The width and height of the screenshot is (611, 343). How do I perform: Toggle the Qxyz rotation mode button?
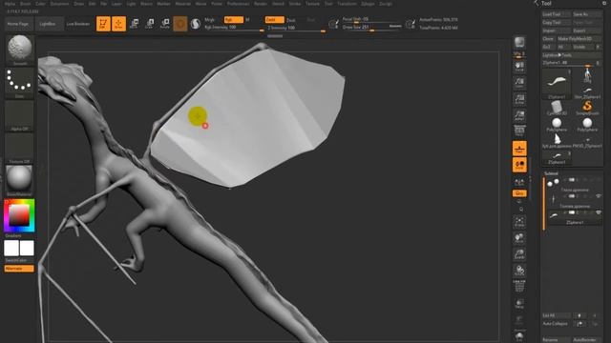point(519,193)
